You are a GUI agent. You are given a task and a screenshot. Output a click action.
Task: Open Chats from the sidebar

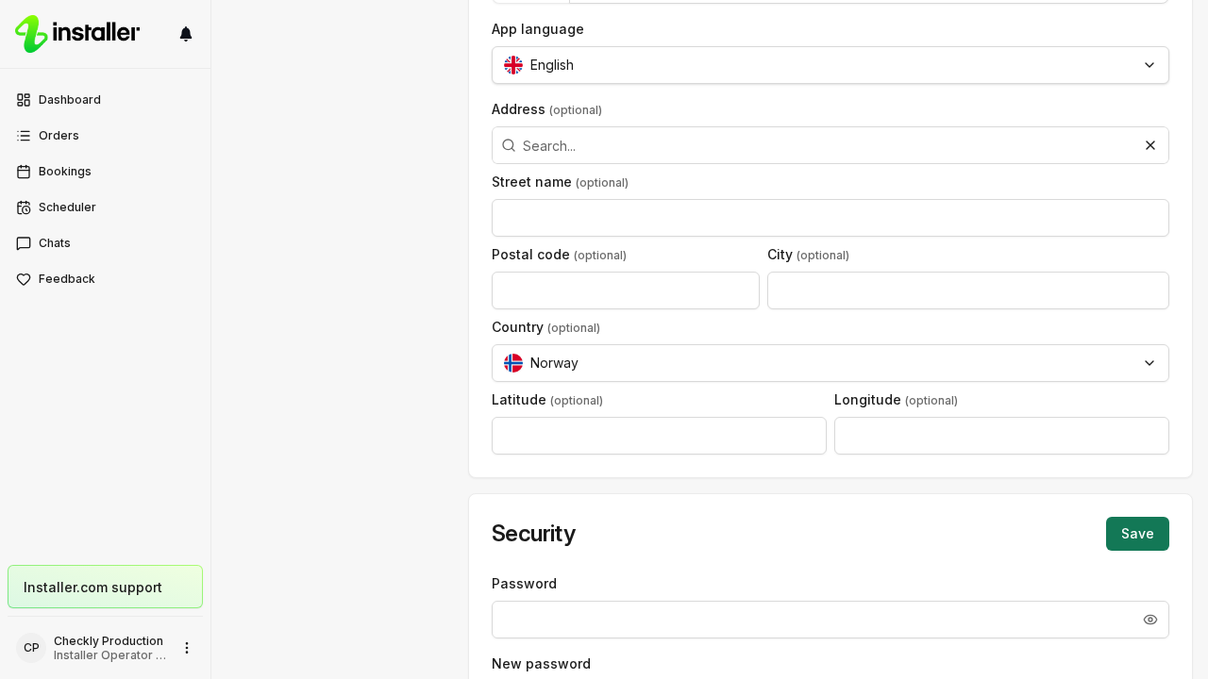(105, 243)
